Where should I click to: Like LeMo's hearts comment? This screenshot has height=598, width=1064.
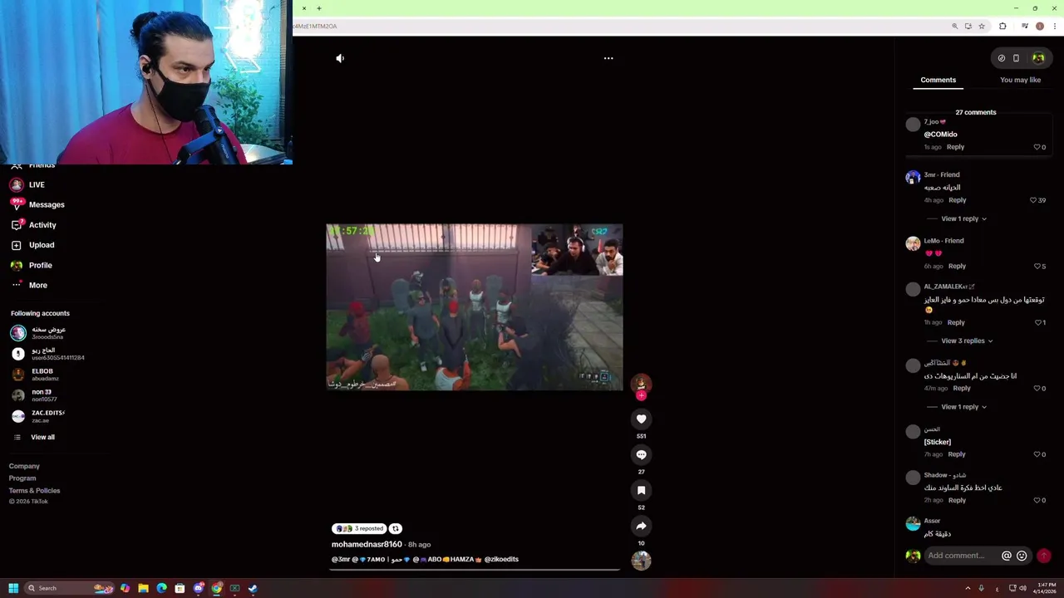(x=1037, y=267)
